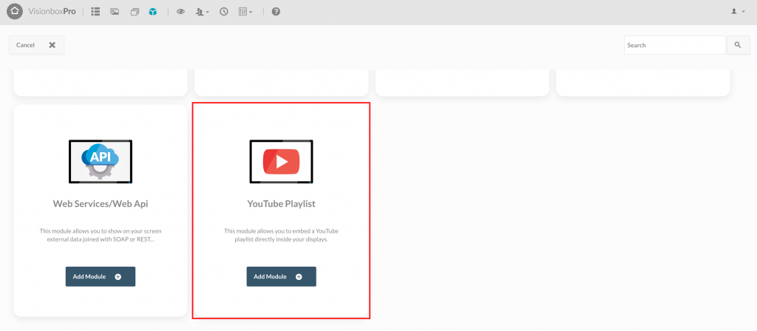The width and height of the screenshot is (757, 331).
Task: Add the Web Services/Web Api module
Action: (101, 276)
